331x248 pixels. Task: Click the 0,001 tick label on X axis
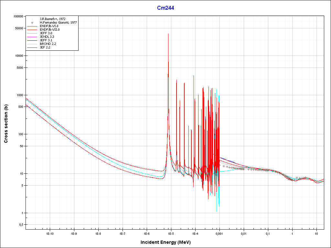[219, 233]
